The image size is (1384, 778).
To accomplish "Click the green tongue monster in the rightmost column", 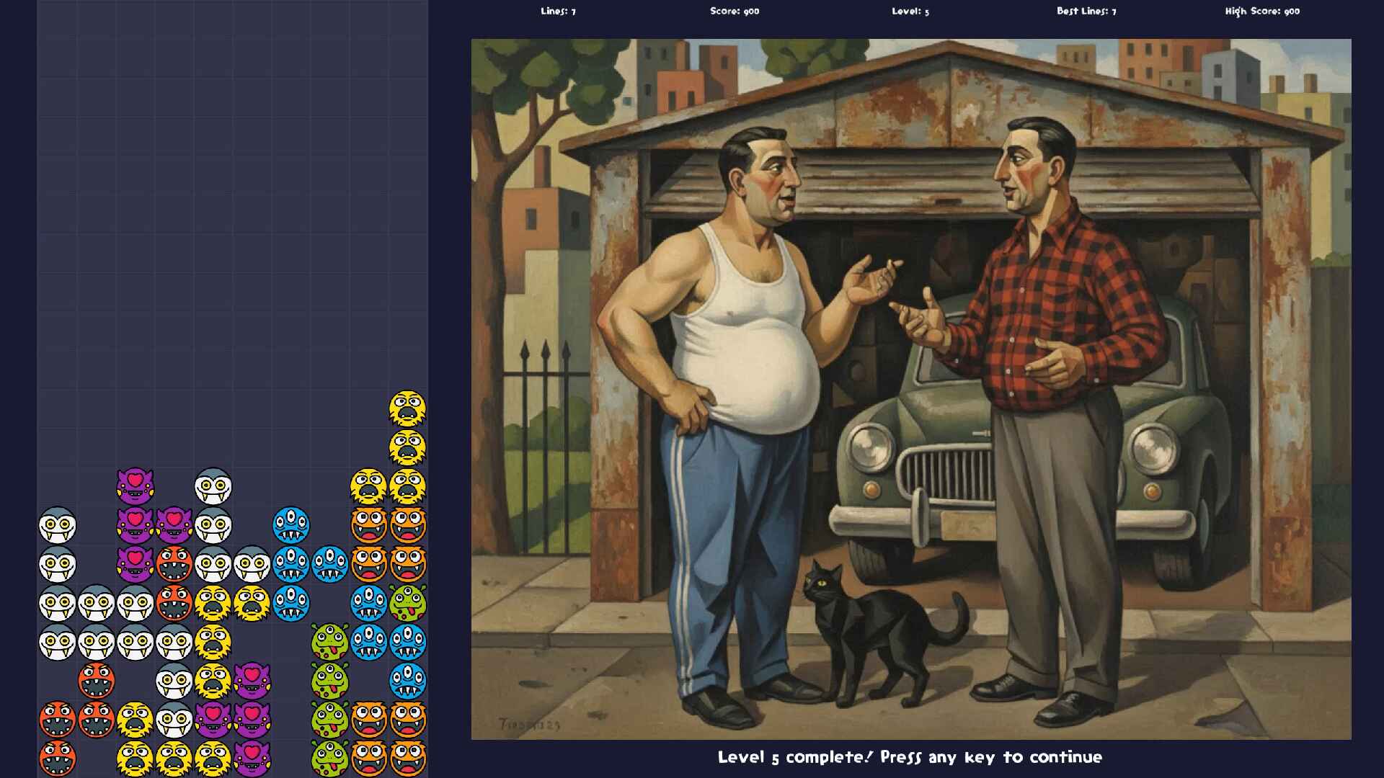I will pos(407,603).
